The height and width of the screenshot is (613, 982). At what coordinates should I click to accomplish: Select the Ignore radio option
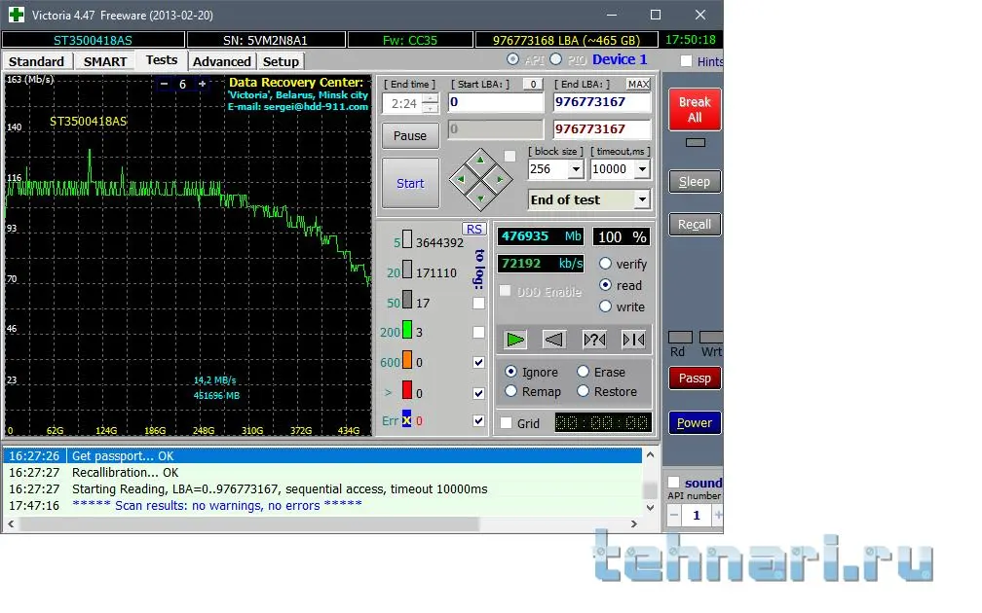[511, 372]
